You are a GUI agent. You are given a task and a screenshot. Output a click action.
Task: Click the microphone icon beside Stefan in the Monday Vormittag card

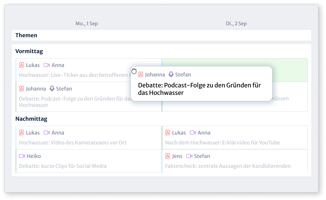pyautogui.click(x=52, y=89)
